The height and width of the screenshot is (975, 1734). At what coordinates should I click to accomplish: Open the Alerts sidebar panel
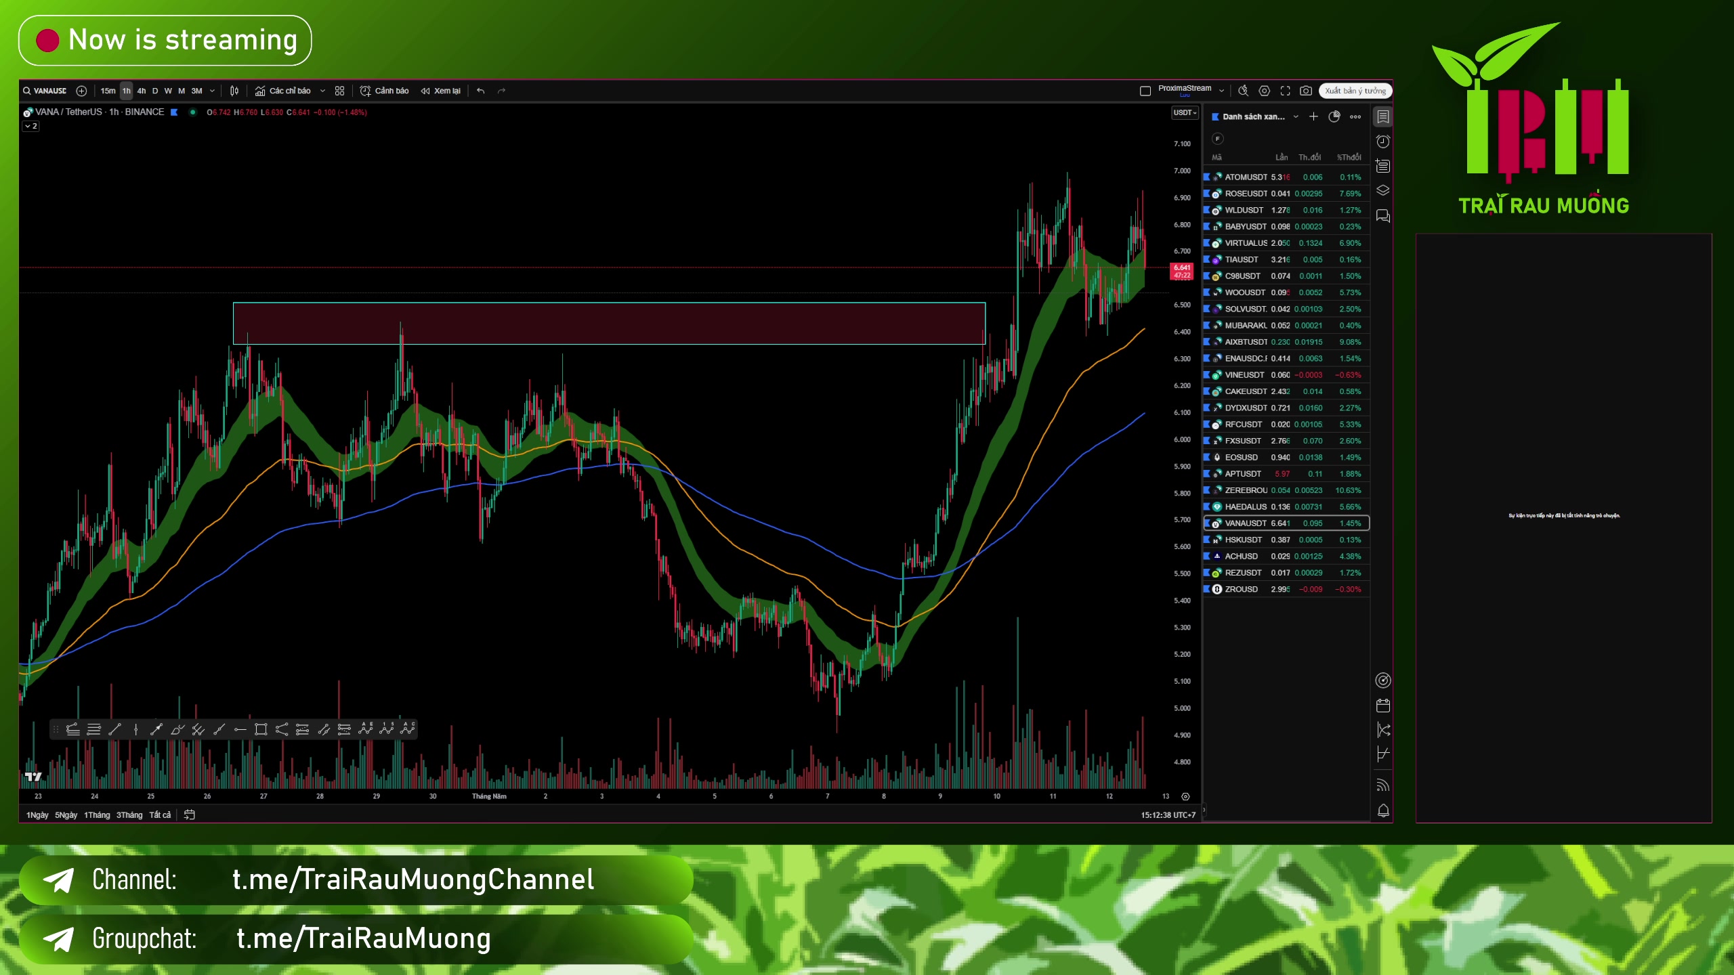pyautogui.click(x=1383, y=142)
